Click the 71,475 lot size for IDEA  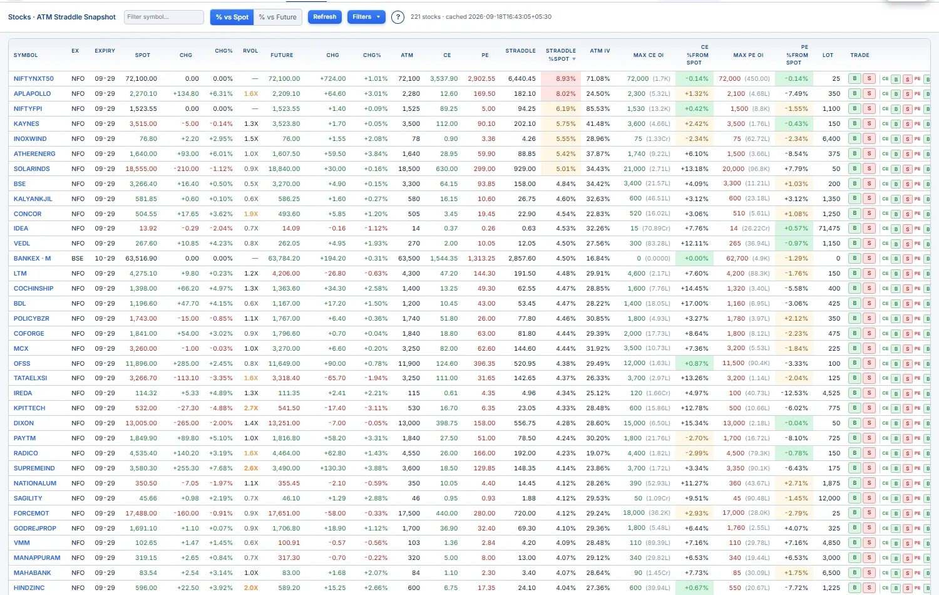click(x=829, y=229)
